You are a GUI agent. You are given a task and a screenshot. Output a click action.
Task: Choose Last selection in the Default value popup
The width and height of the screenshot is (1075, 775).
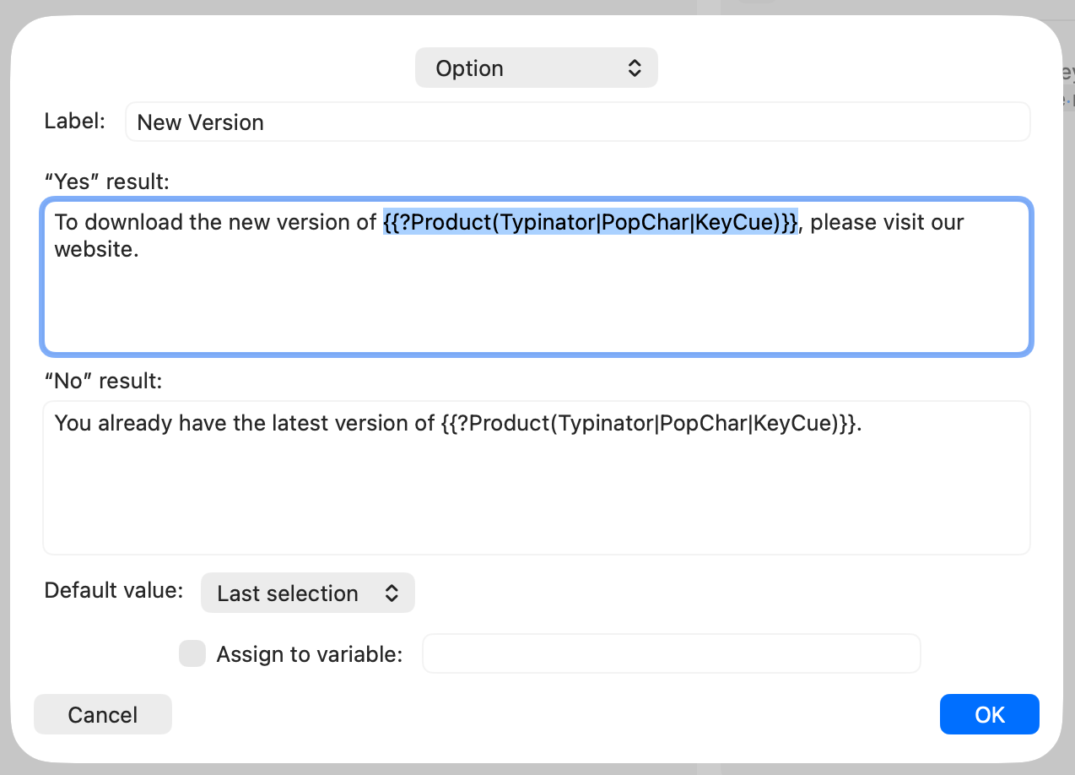(287, 593)
